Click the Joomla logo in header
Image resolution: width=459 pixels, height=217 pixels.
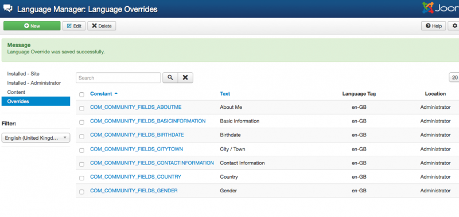pos(441,8)
